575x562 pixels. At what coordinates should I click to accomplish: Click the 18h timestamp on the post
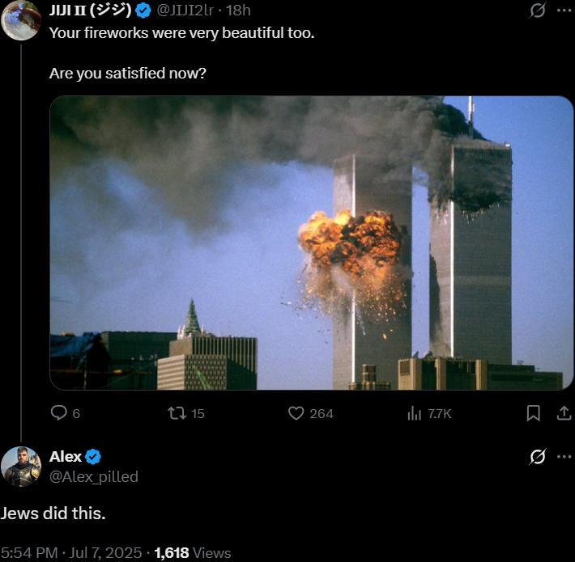pos(238,11)
